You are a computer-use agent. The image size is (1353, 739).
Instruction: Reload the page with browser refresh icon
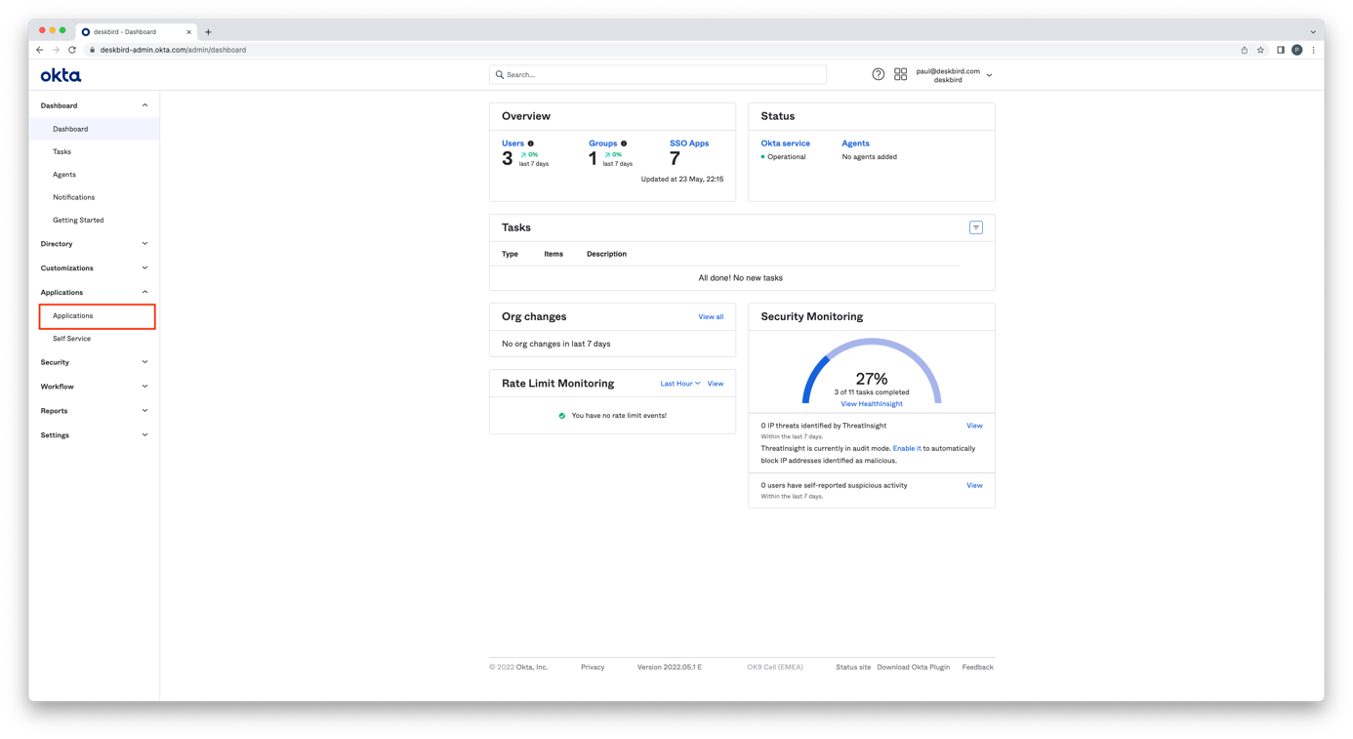click(72, 50)
